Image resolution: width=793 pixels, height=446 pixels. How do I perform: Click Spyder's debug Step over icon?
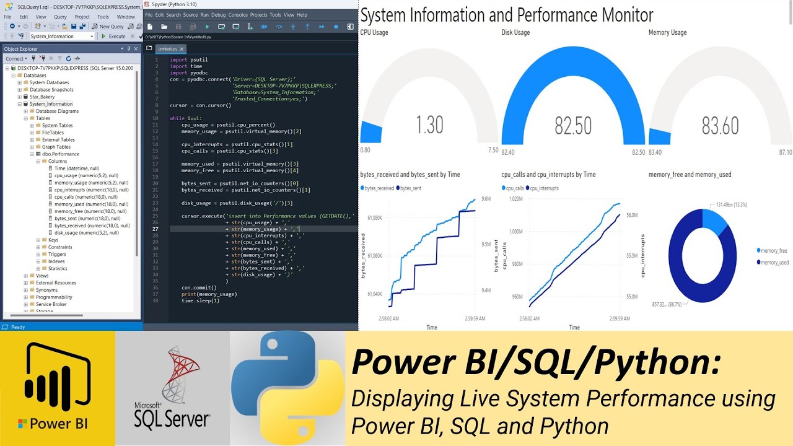click(279, 27)
